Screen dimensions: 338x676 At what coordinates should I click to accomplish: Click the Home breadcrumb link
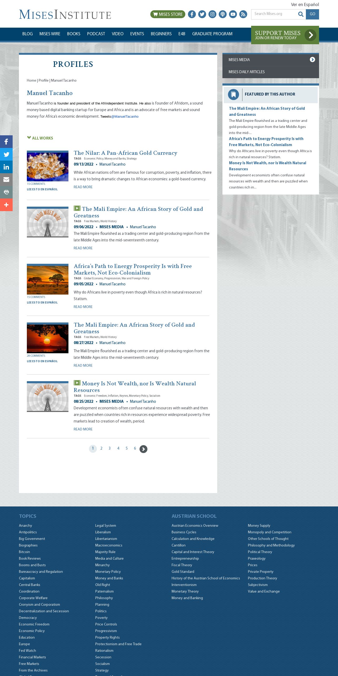(x=31, y=80)
